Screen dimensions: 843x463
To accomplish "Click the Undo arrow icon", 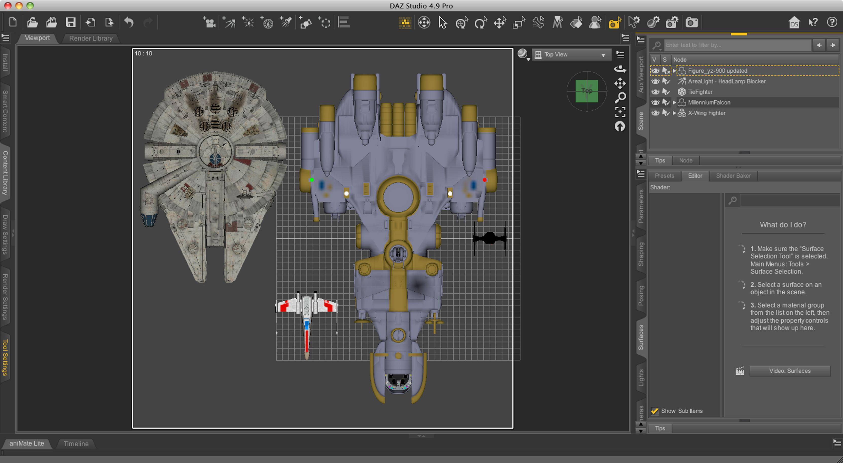I will [x=129, y=23].
